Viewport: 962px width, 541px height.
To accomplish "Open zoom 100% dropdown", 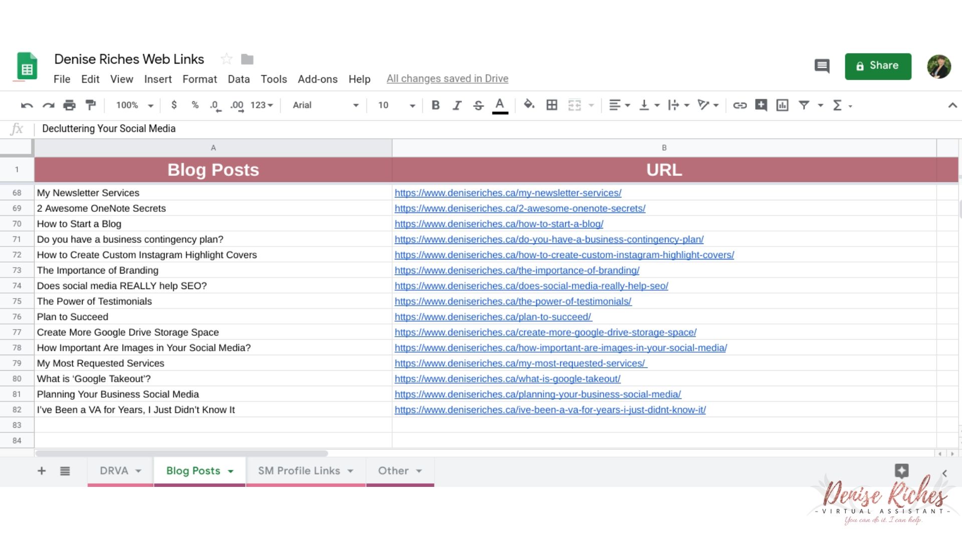I will [x=134, y=105].
